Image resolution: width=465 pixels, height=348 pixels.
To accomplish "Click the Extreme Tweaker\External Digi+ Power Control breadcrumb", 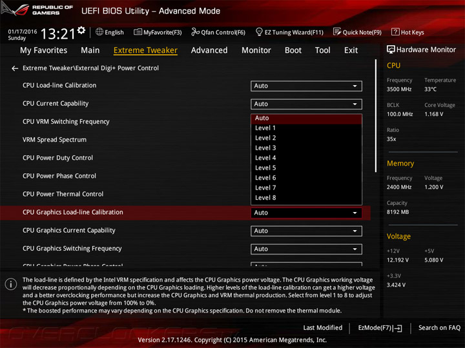I will point(90,68).
